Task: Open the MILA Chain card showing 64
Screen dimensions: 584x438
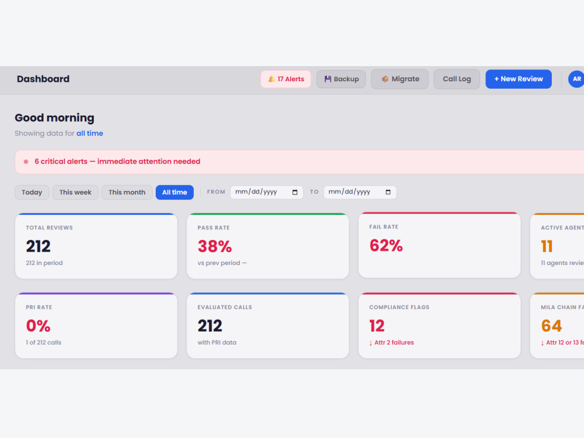Action: (557, 325)
